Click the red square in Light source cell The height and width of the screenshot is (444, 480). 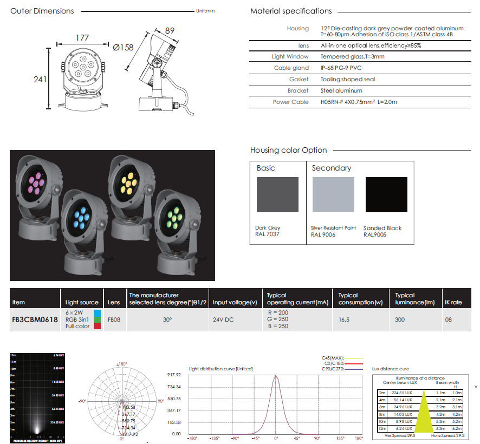point(97,326)
